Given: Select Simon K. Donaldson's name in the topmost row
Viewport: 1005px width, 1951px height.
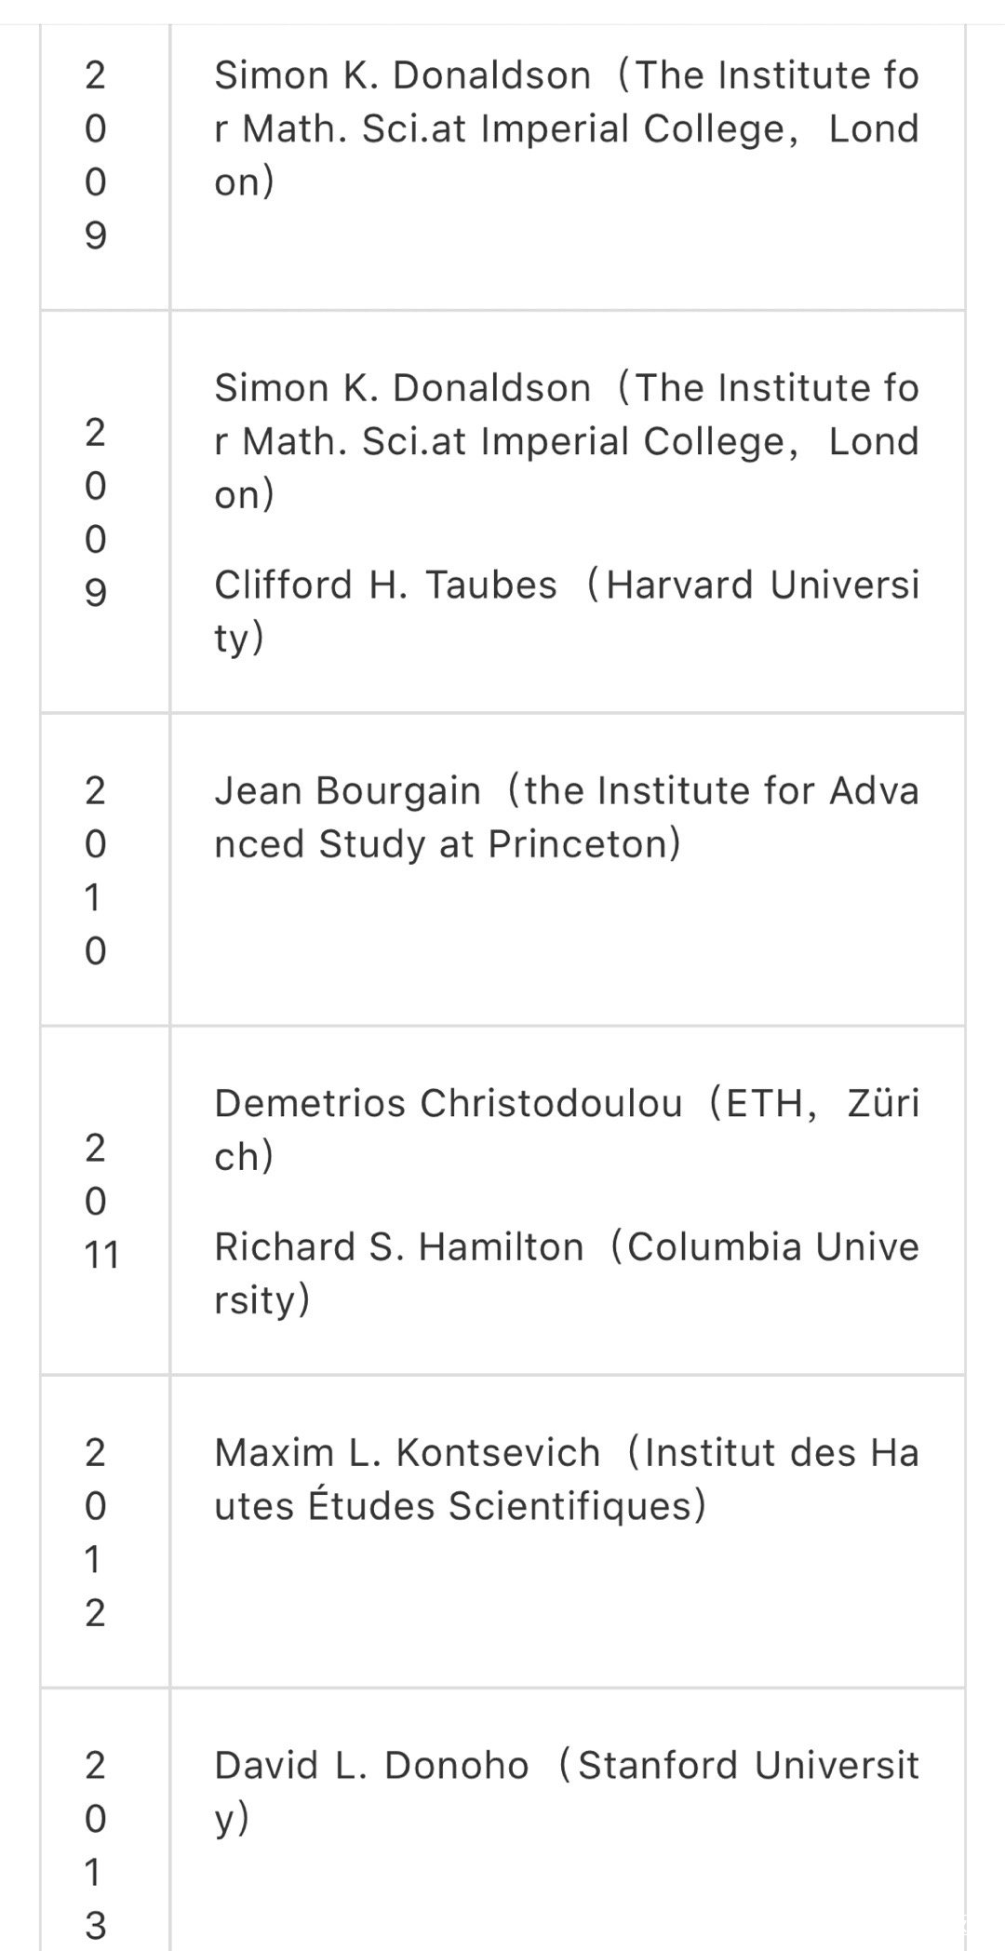Looking at the screenshot, I should pyautogui.click(x=402, y=75).
